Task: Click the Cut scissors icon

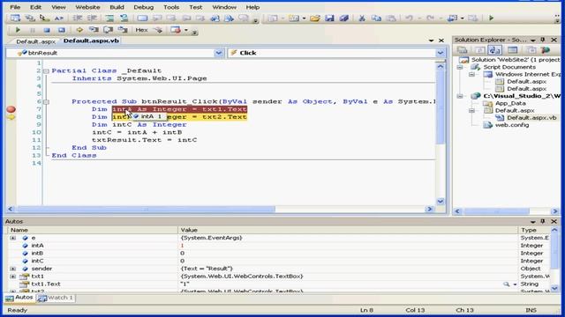Action: coord(362,18)
